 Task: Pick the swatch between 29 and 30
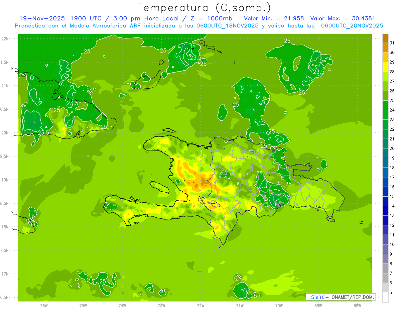pyautogui.click(x=385, y=57)
